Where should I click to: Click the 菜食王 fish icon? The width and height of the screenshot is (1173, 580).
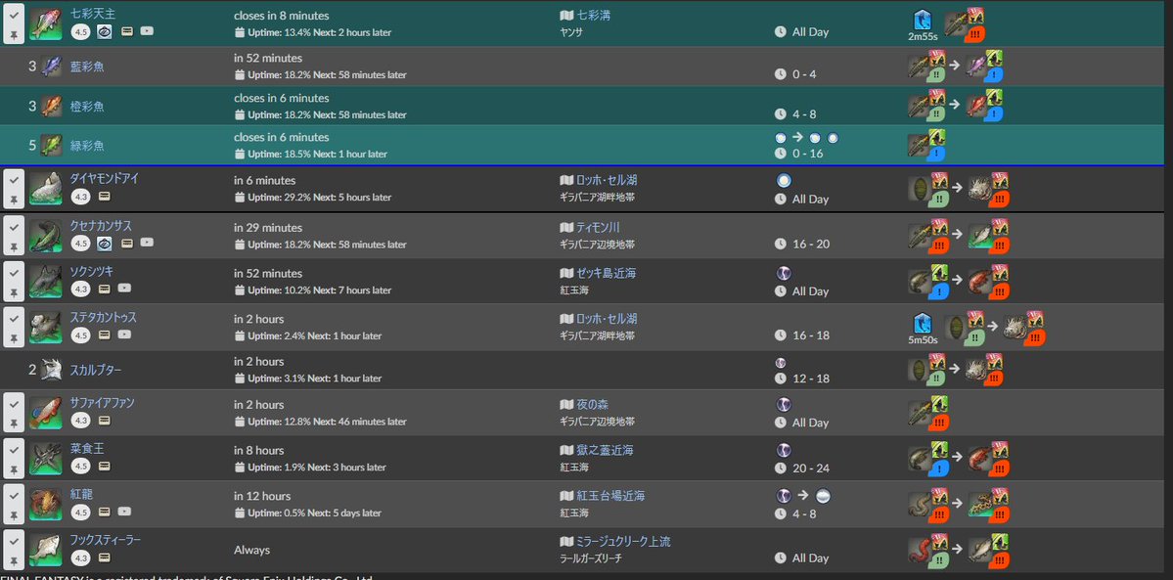(x=46, y=458)
